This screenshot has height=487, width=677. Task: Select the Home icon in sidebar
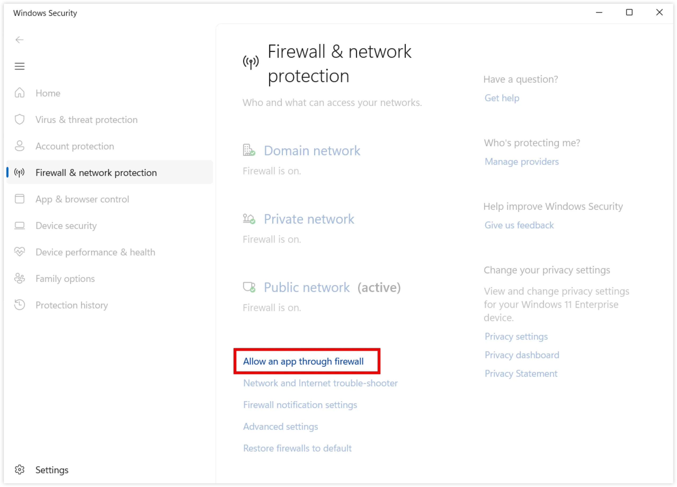click(x=20, y=93)
